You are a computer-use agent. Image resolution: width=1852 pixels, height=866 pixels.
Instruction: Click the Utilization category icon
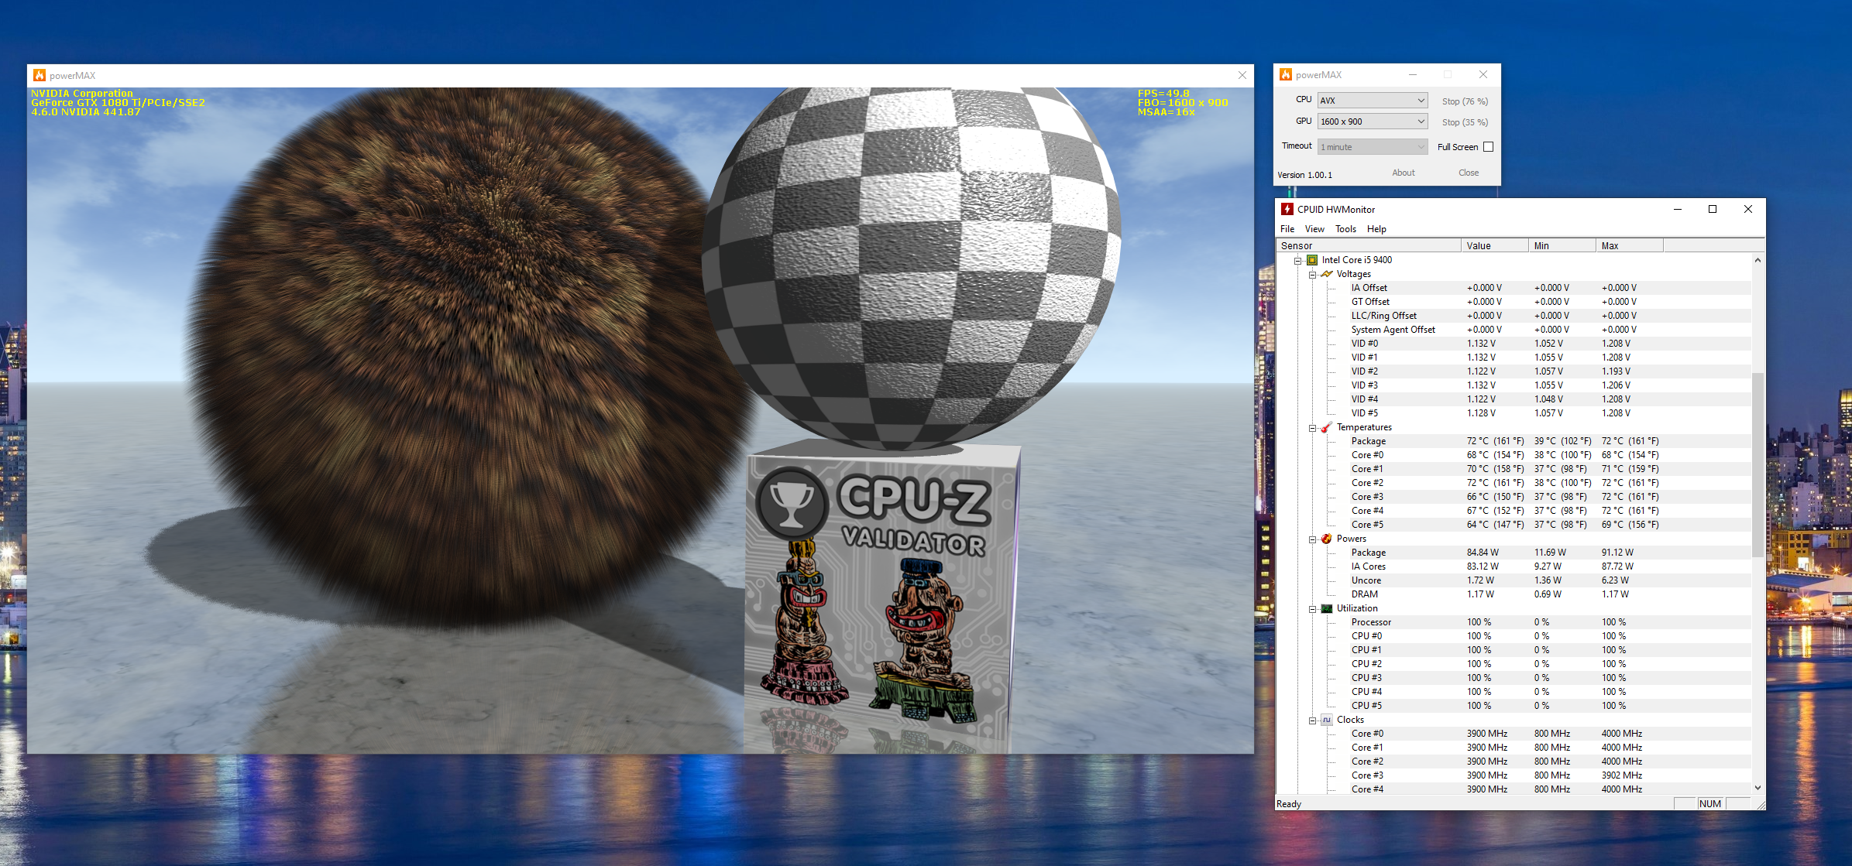(x=1327, y=608)
